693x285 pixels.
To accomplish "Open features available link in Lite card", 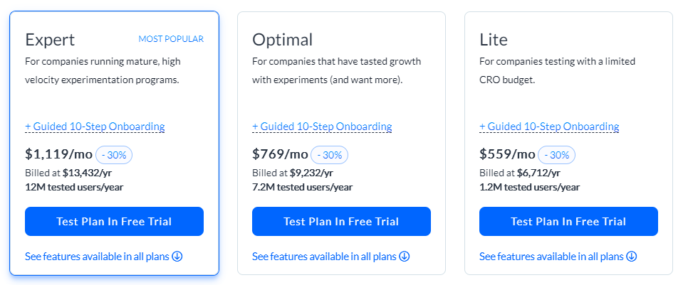I will [552, 256].
